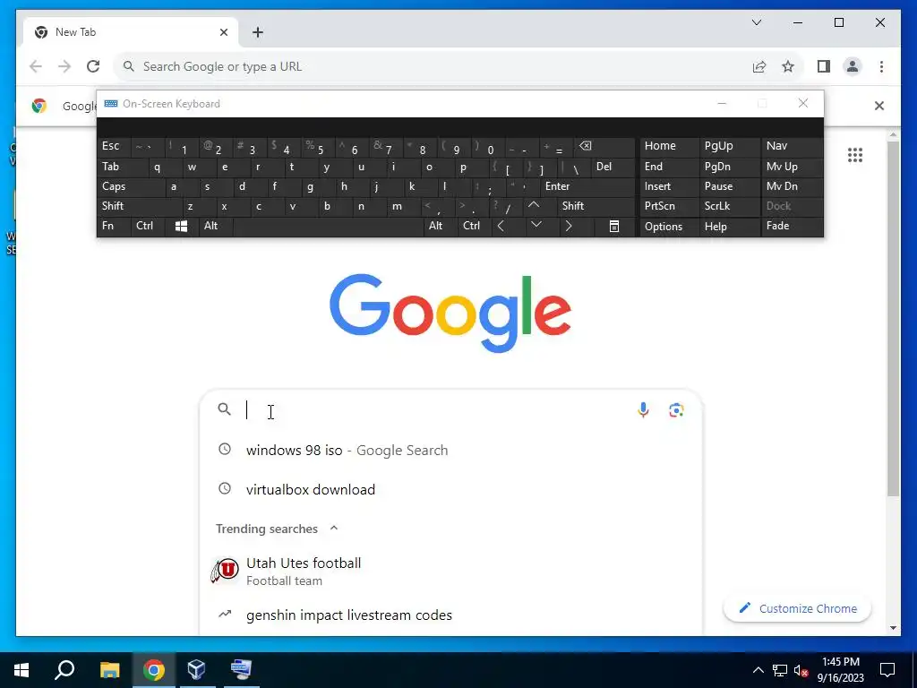Click the page vertical scrollbar thumb
The height and width of the screenshot is (688, 917).
point(893,319)
